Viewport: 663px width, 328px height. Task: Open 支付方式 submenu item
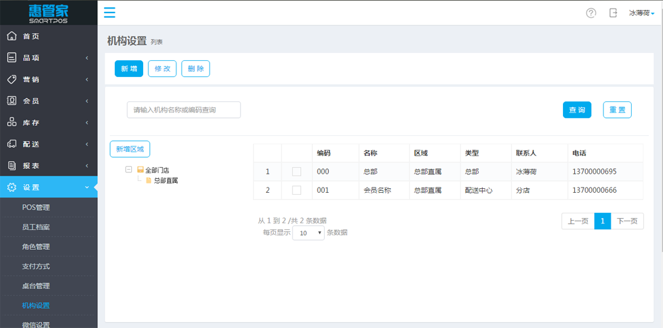point(36,266)
